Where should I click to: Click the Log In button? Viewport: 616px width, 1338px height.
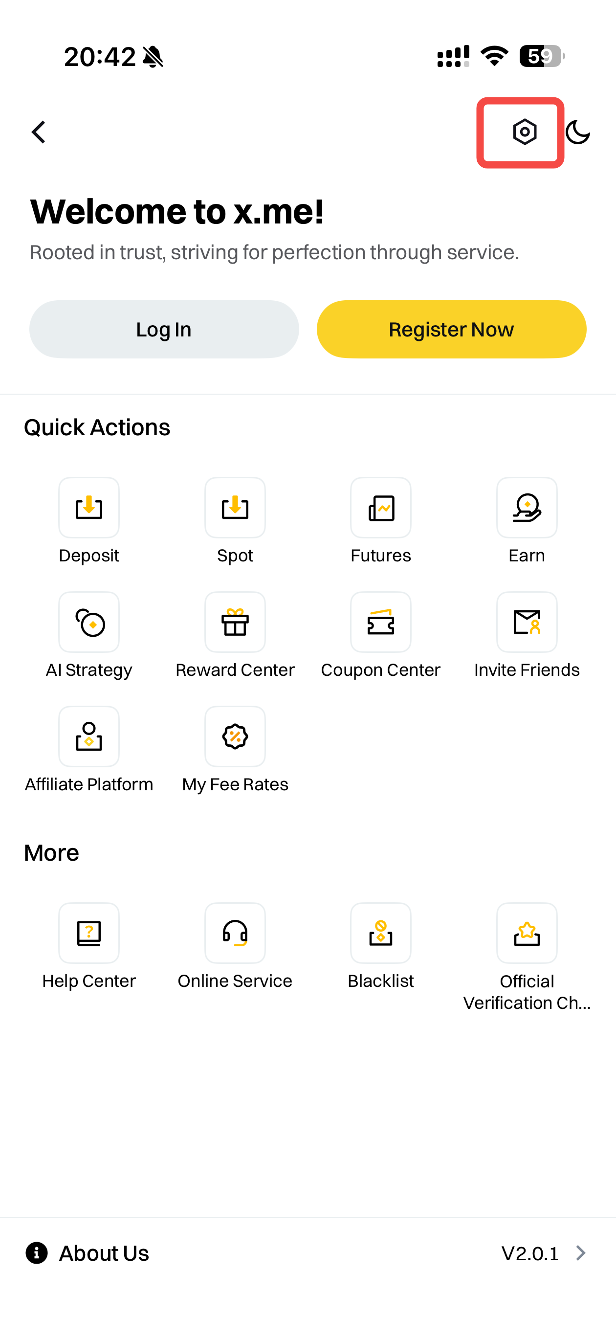[164, 329]
